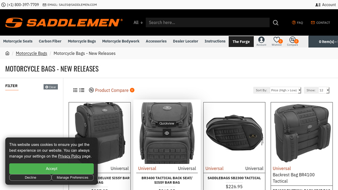
Task: Open the Motorcycle Seats menu
Action: (18, 41)
